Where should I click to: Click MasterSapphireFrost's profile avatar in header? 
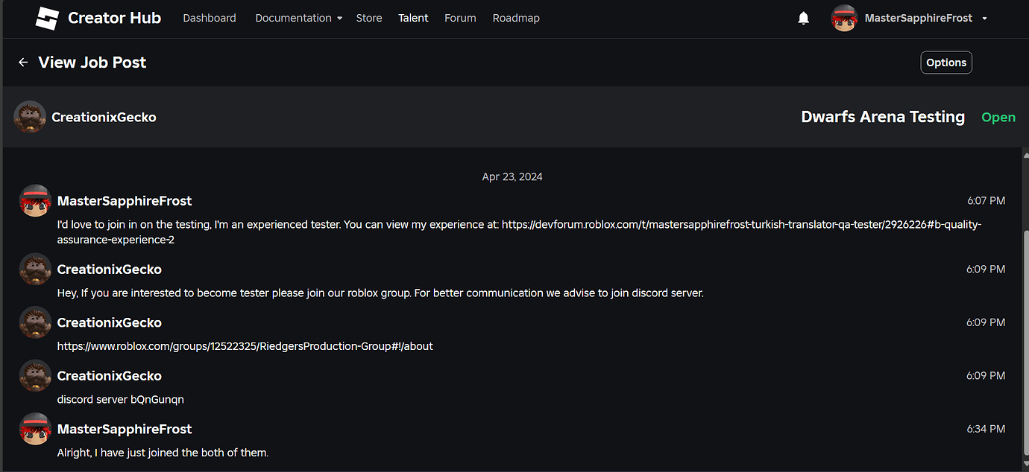tap(844, 18)
